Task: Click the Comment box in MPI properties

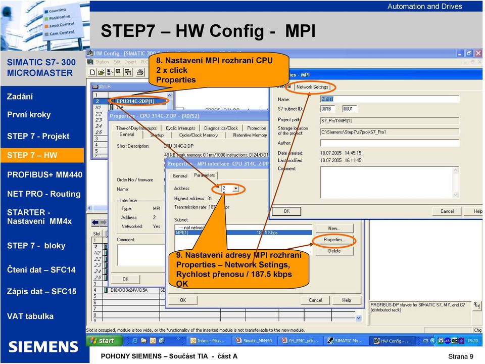Action: (390, 183)
